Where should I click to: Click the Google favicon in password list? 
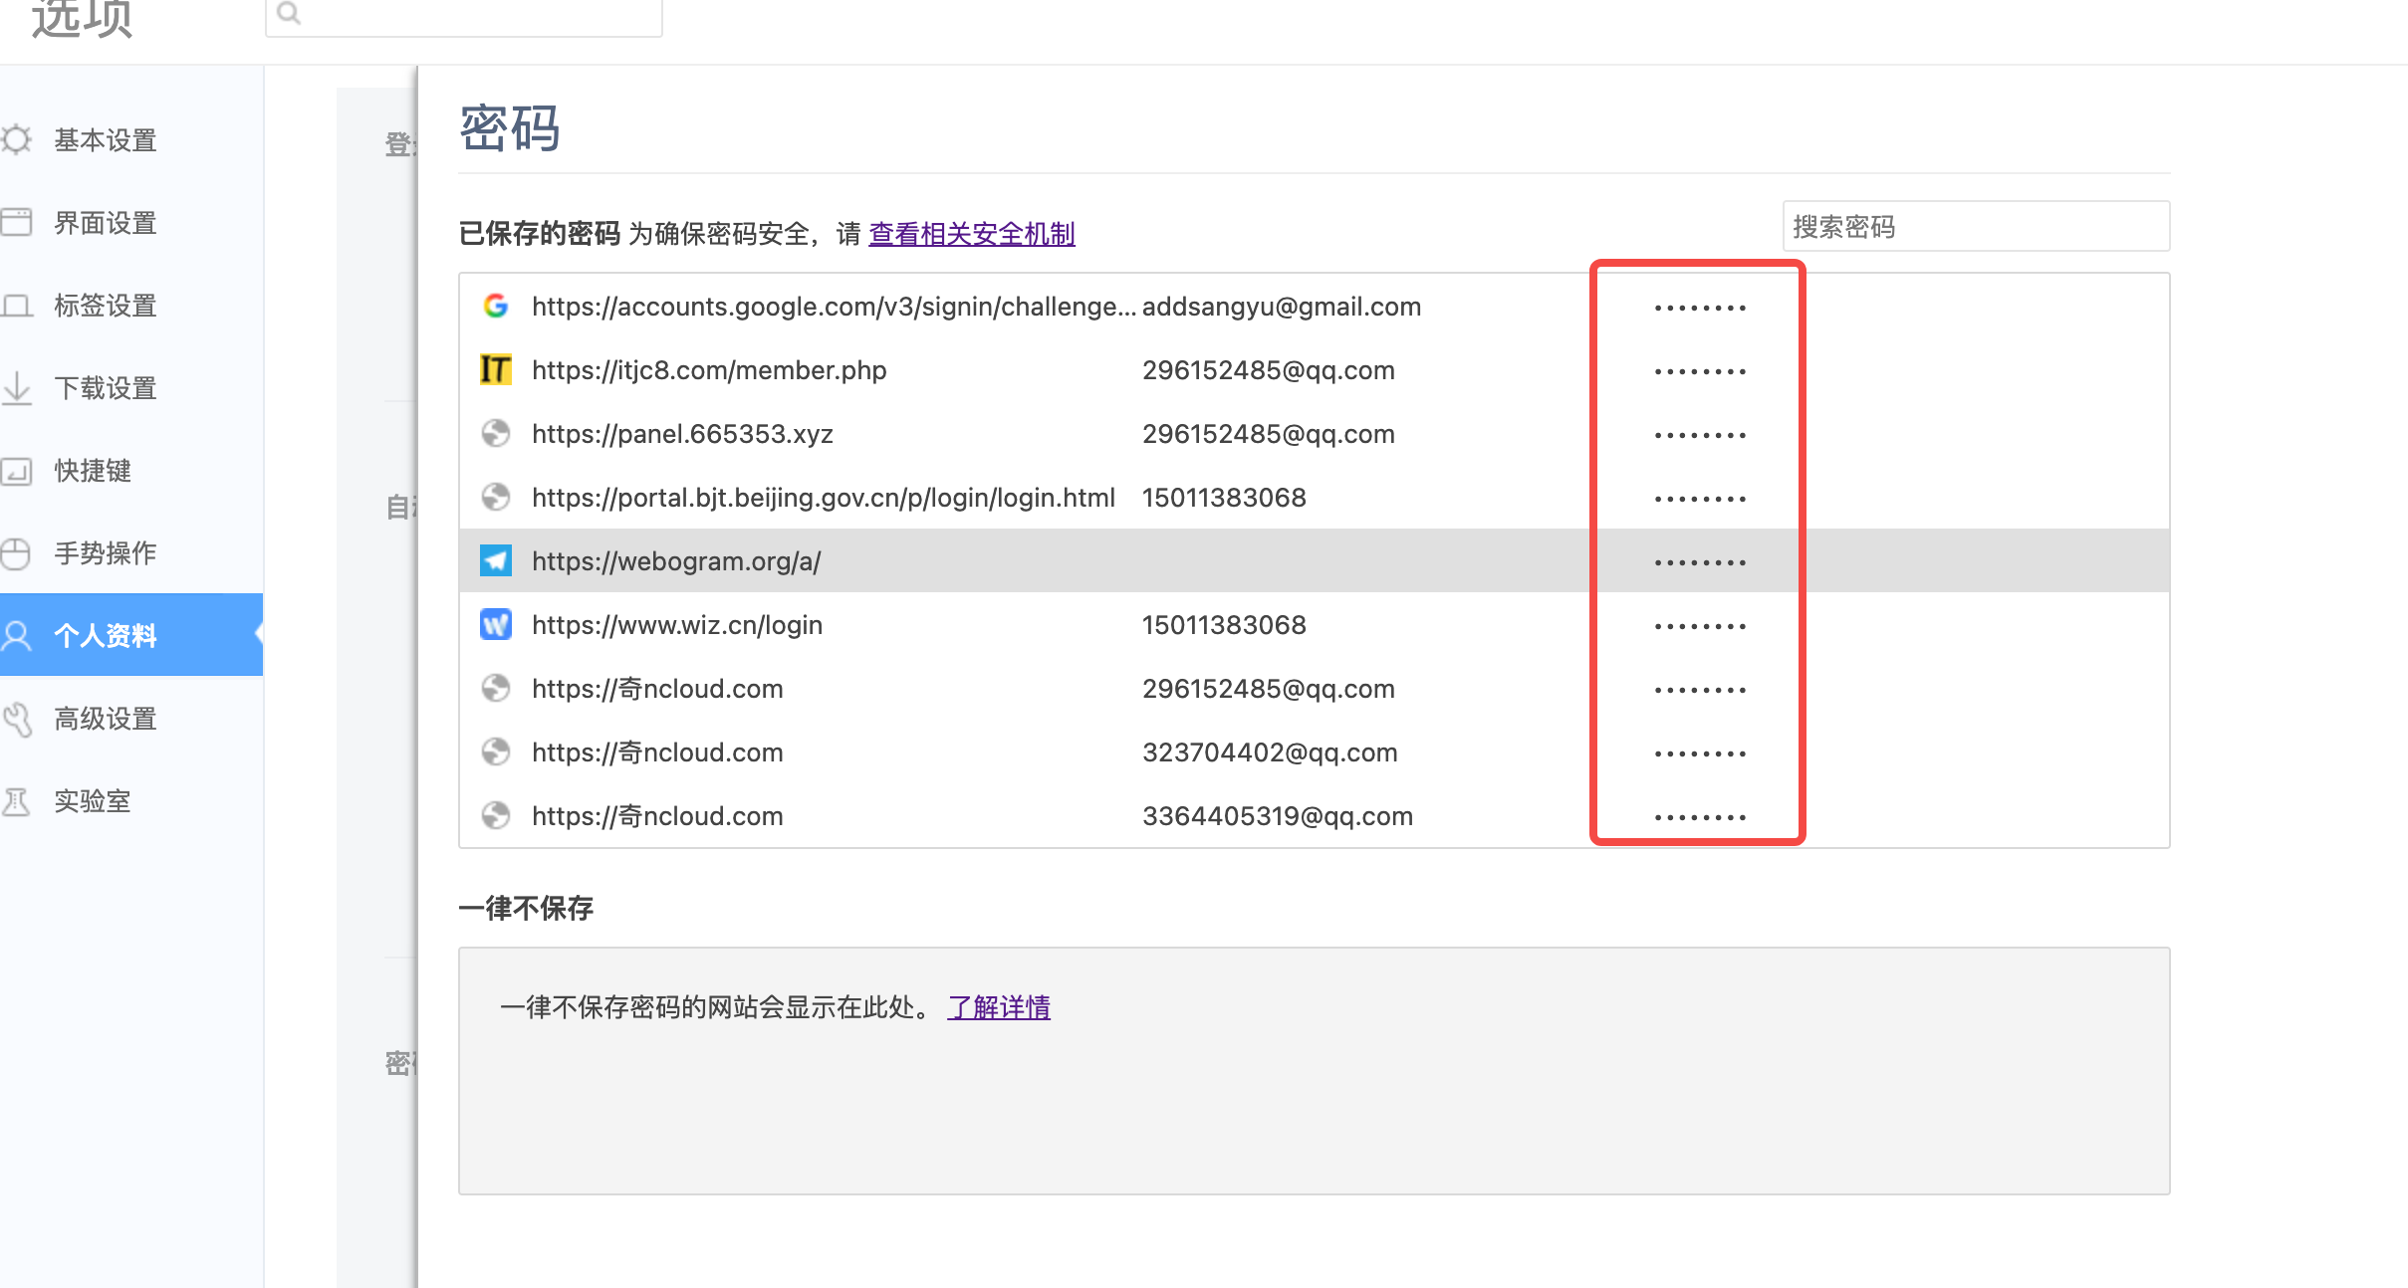pyautogui.click(x=496, y=306)
